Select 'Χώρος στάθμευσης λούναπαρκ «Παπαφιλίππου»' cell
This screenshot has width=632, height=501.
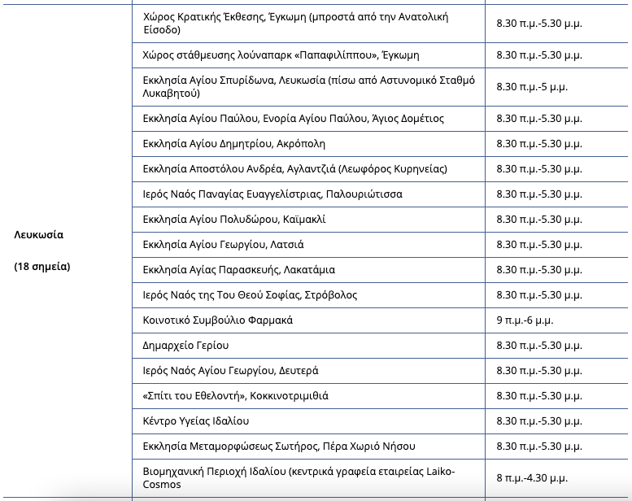point(308,55)
